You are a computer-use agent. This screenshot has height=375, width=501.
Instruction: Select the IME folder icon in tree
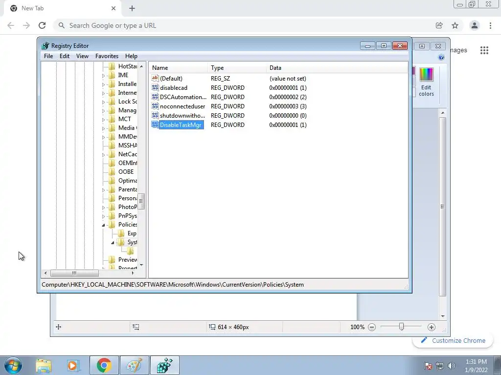112,75
